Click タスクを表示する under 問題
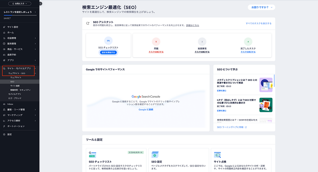Viewport: 318px width, 172px height. click(x=156, y=52)
